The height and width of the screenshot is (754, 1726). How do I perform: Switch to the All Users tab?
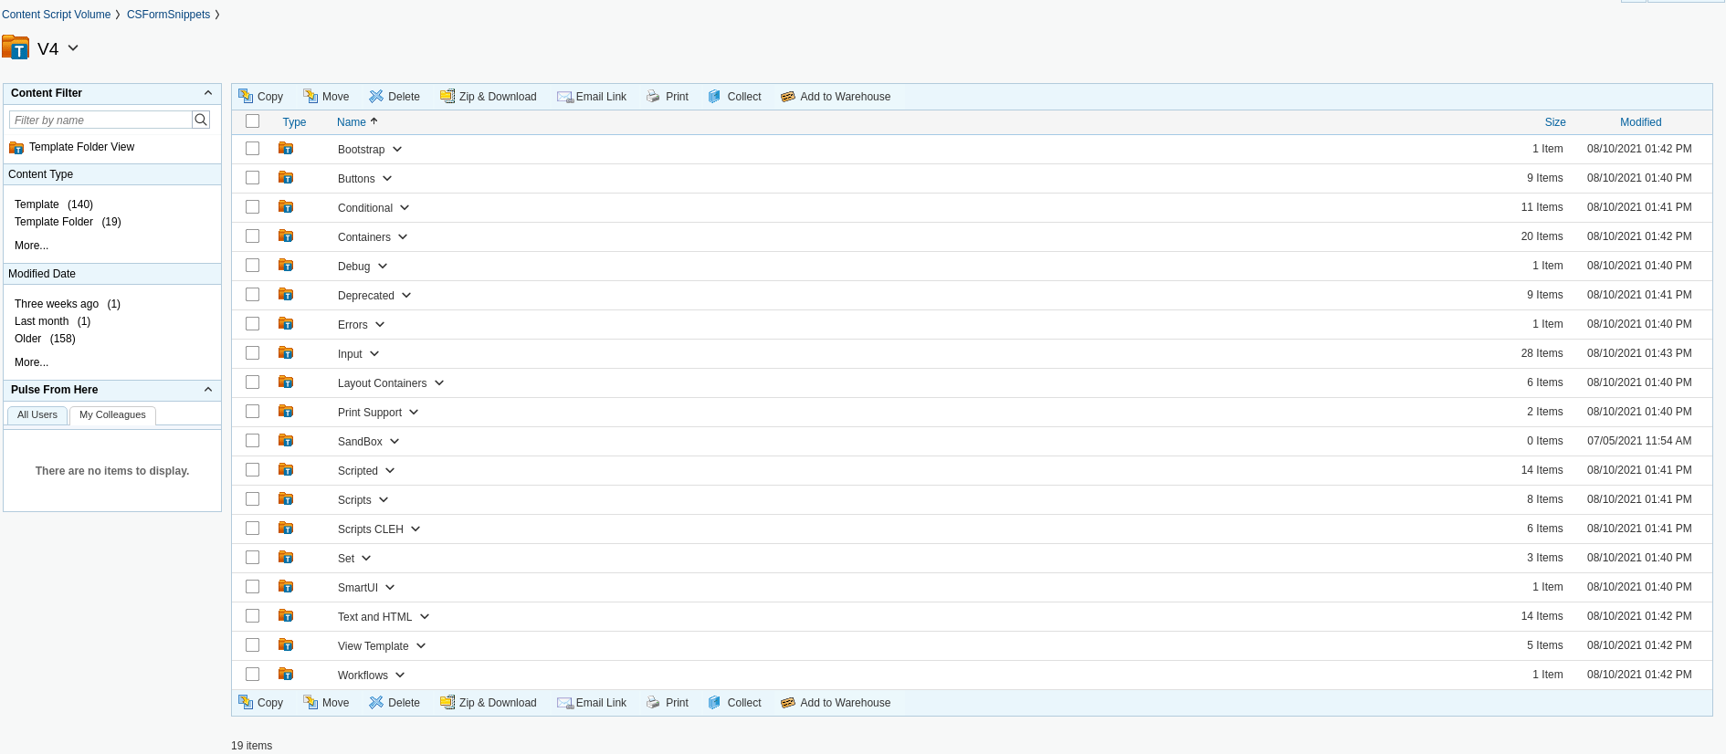coord(37,414)
